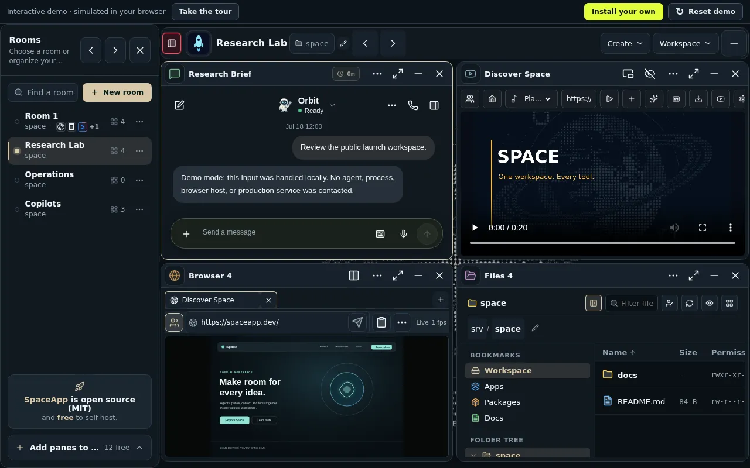Focus the Find a room search field

(x=43, y=92)
